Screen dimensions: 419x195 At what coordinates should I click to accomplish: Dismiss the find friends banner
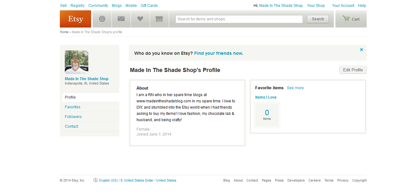tap(361, 49)
